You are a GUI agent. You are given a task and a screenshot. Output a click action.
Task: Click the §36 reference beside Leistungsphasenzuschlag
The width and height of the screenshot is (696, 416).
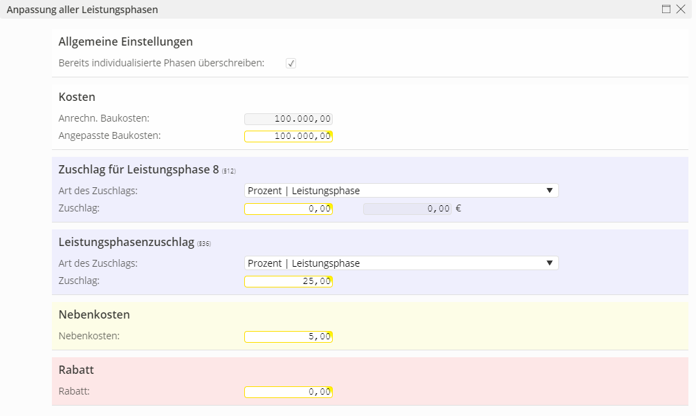(204, 244)
